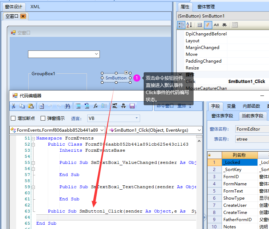Switch to the 窗体管理 tab

206,7
